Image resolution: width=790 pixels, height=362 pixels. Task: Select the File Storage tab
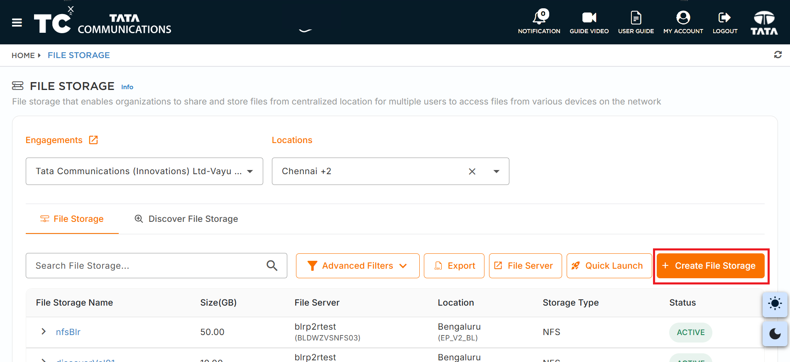pyautogui.click(x=72, y=219)
